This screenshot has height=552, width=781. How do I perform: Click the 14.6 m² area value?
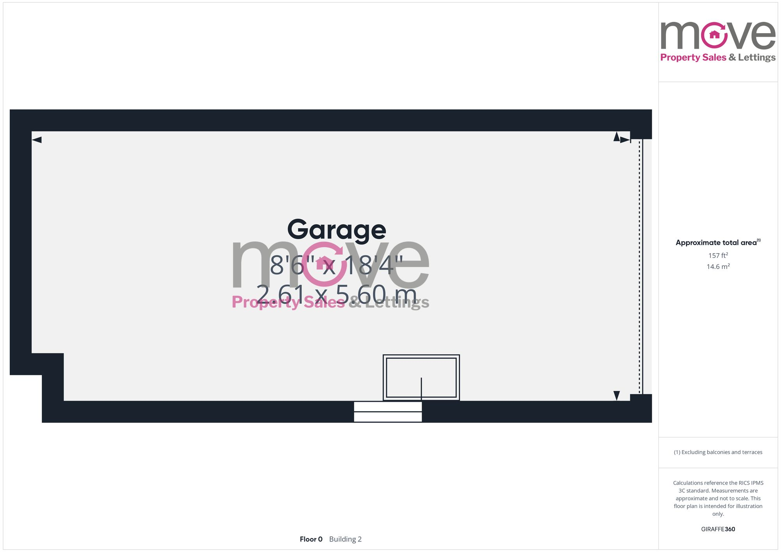[718, 266]
